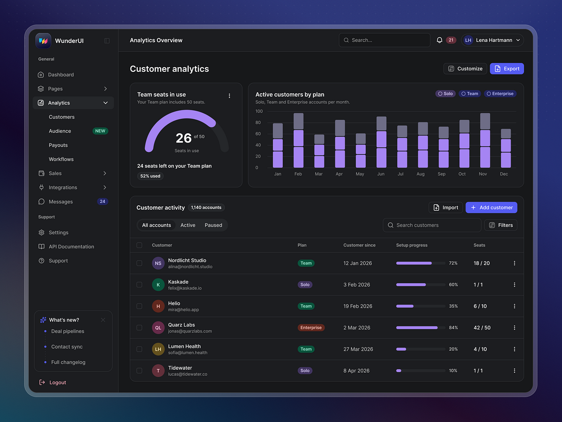Click the Kaskade K avatar
Viewport: 562px width, 422px height.
158,285
